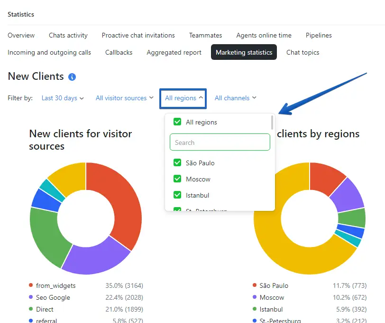Click the green Istanbul legend dot
This screenshot has height=323, width=385.
point(255,309)
